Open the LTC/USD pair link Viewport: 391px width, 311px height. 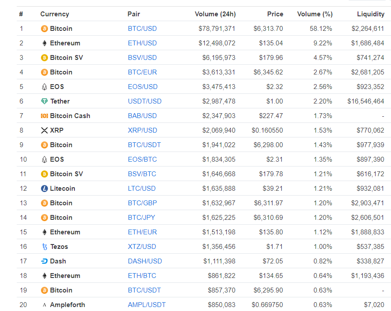[142, 189]
